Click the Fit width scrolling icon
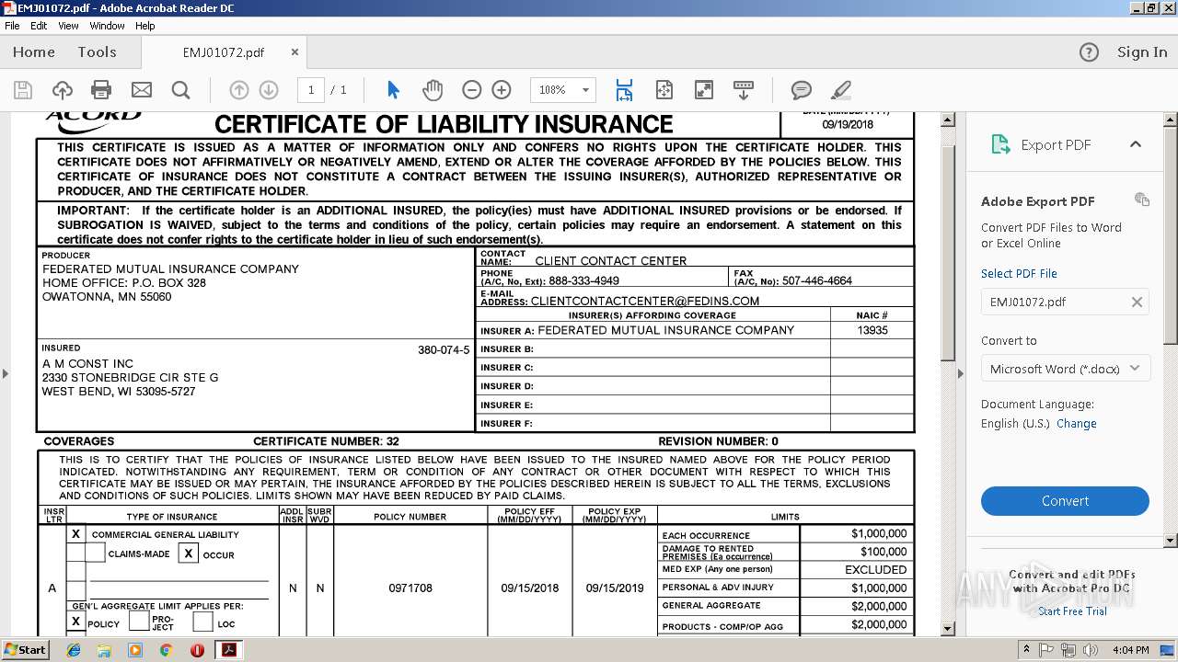The height and width of the screenshot is (662, 1178). tap(624, 89)
